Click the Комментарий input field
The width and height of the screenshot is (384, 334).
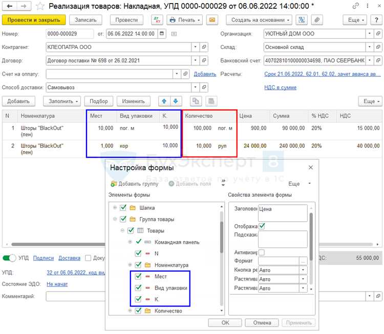coord(75,296)
